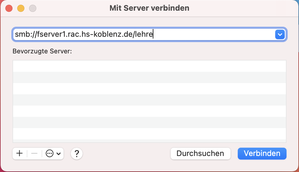The image size is (299, 172).
Task: Click the Durchsuchen button
Action: [x=200, y=153]
